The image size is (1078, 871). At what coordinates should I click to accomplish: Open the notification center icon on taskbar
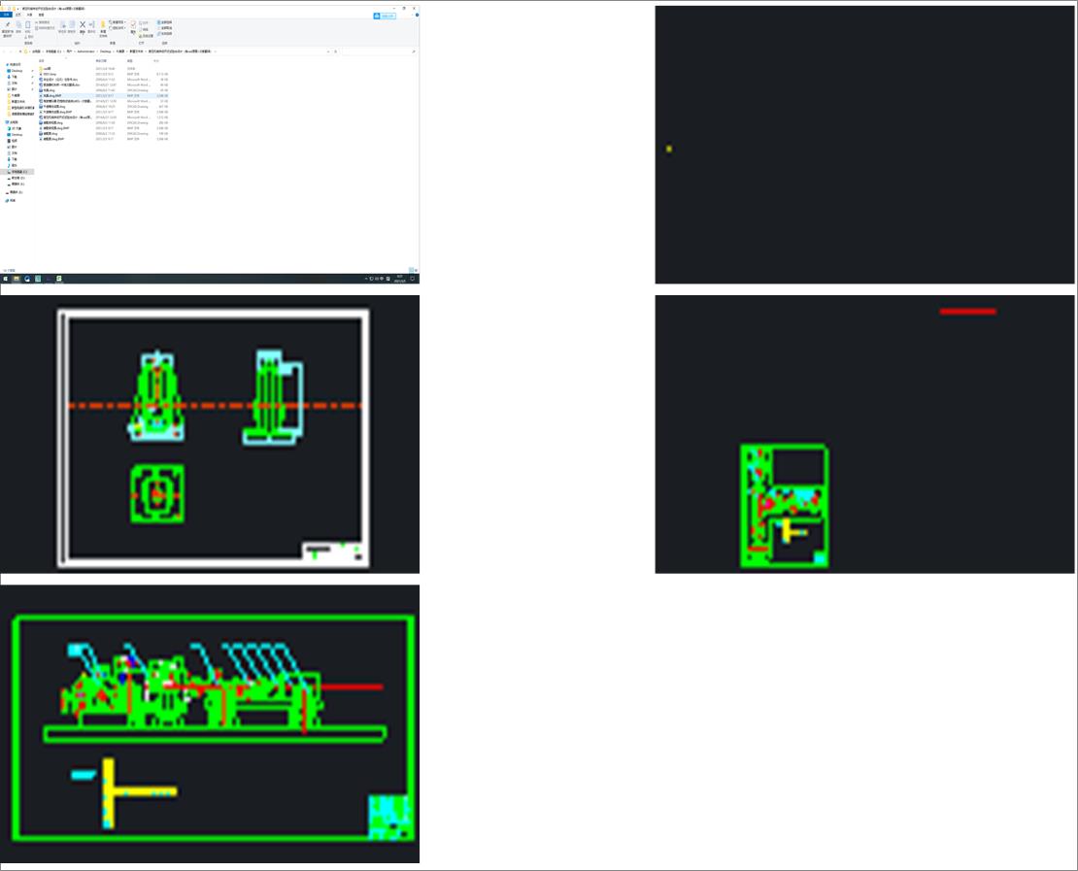coord(413,279)
